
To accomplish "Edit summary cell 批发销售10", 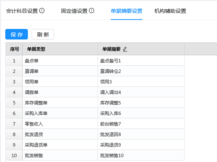I will point(141,155).
